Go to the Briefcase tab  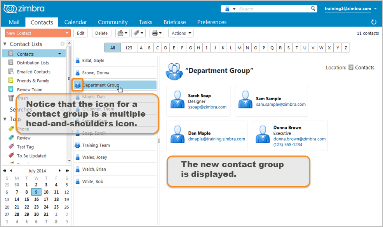click(x=175, y=22)
